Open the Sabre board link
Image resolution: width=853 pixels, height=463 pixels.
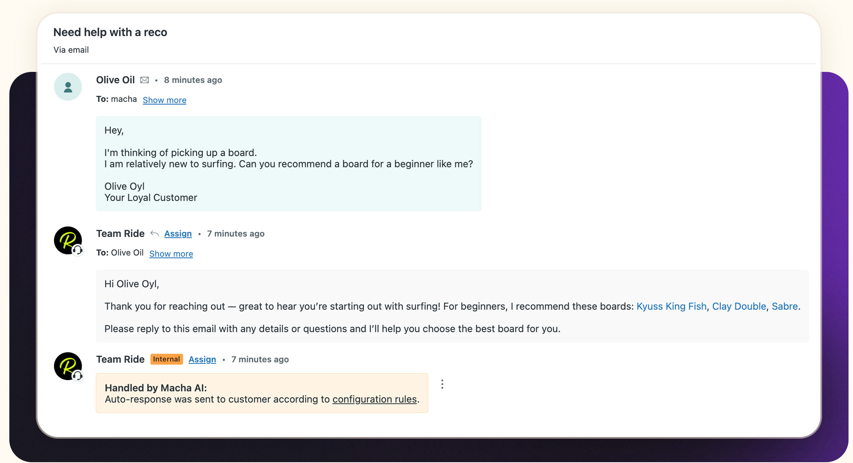click(x=784, y=306)
